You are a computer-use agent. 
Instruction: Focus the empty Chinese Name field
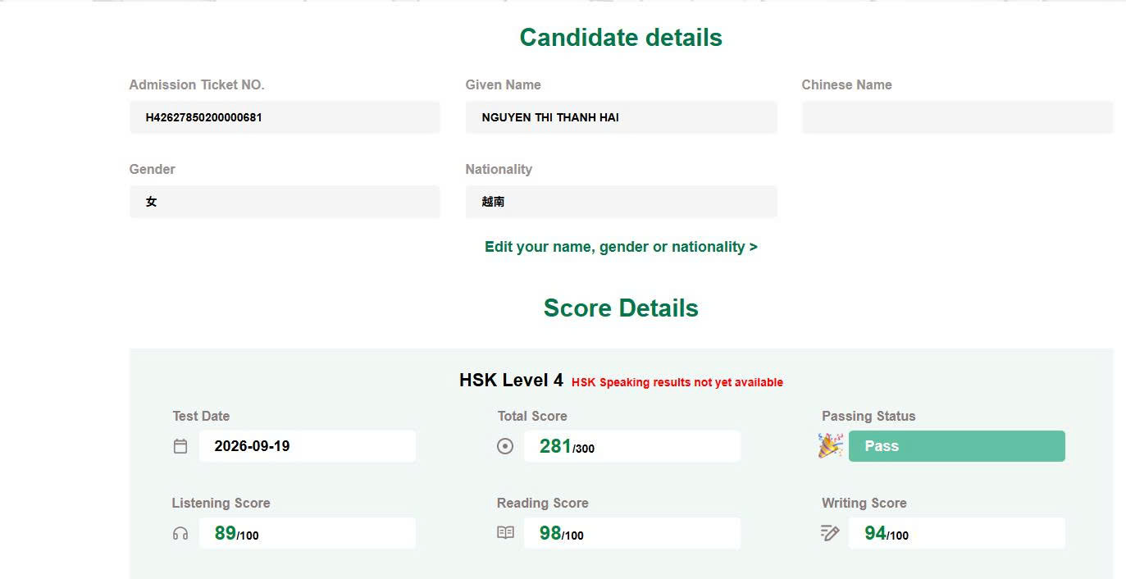(957, 117)
